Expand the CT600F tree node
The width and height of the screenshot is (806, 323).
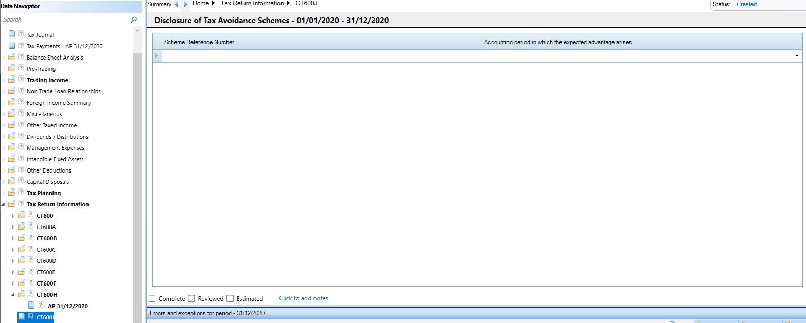[13, 283]
